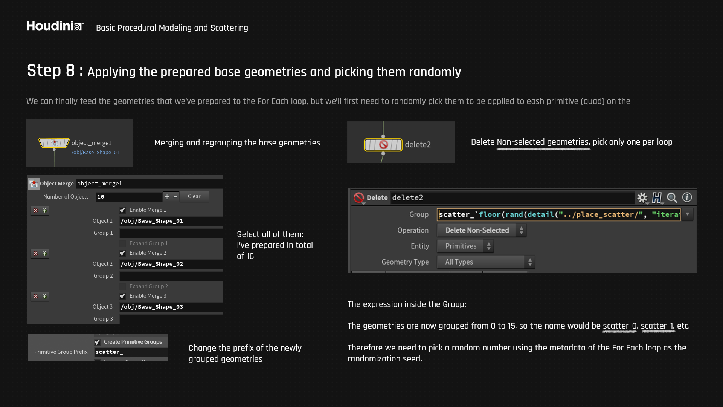
Task: Toggle Enable Merge 1 checkbox
Action: click(x=123, y=210)
